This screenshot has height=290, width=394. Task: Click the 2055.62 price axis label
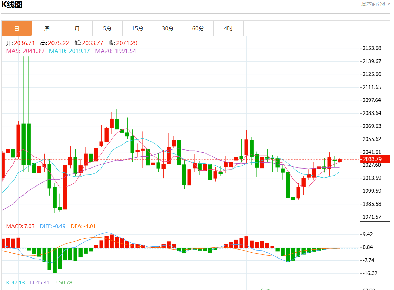[x=372, y=139]
